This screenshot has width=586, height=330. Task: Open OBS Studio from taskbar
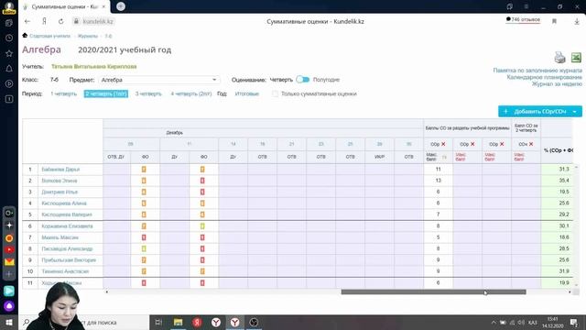tap(254, 322)
